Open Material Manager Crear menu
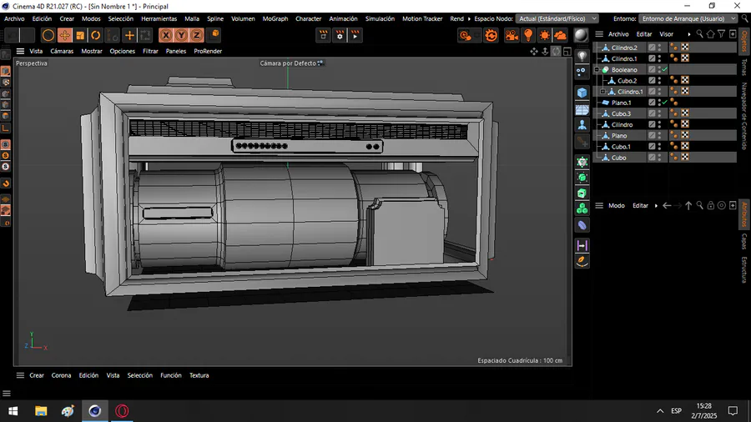751x422 pixels. click(x=37, y=375)
